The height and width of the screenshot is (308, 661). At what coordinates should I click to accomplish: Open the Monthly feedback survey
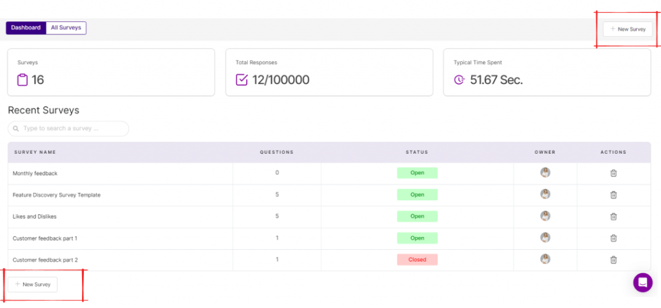pos(36,173)
